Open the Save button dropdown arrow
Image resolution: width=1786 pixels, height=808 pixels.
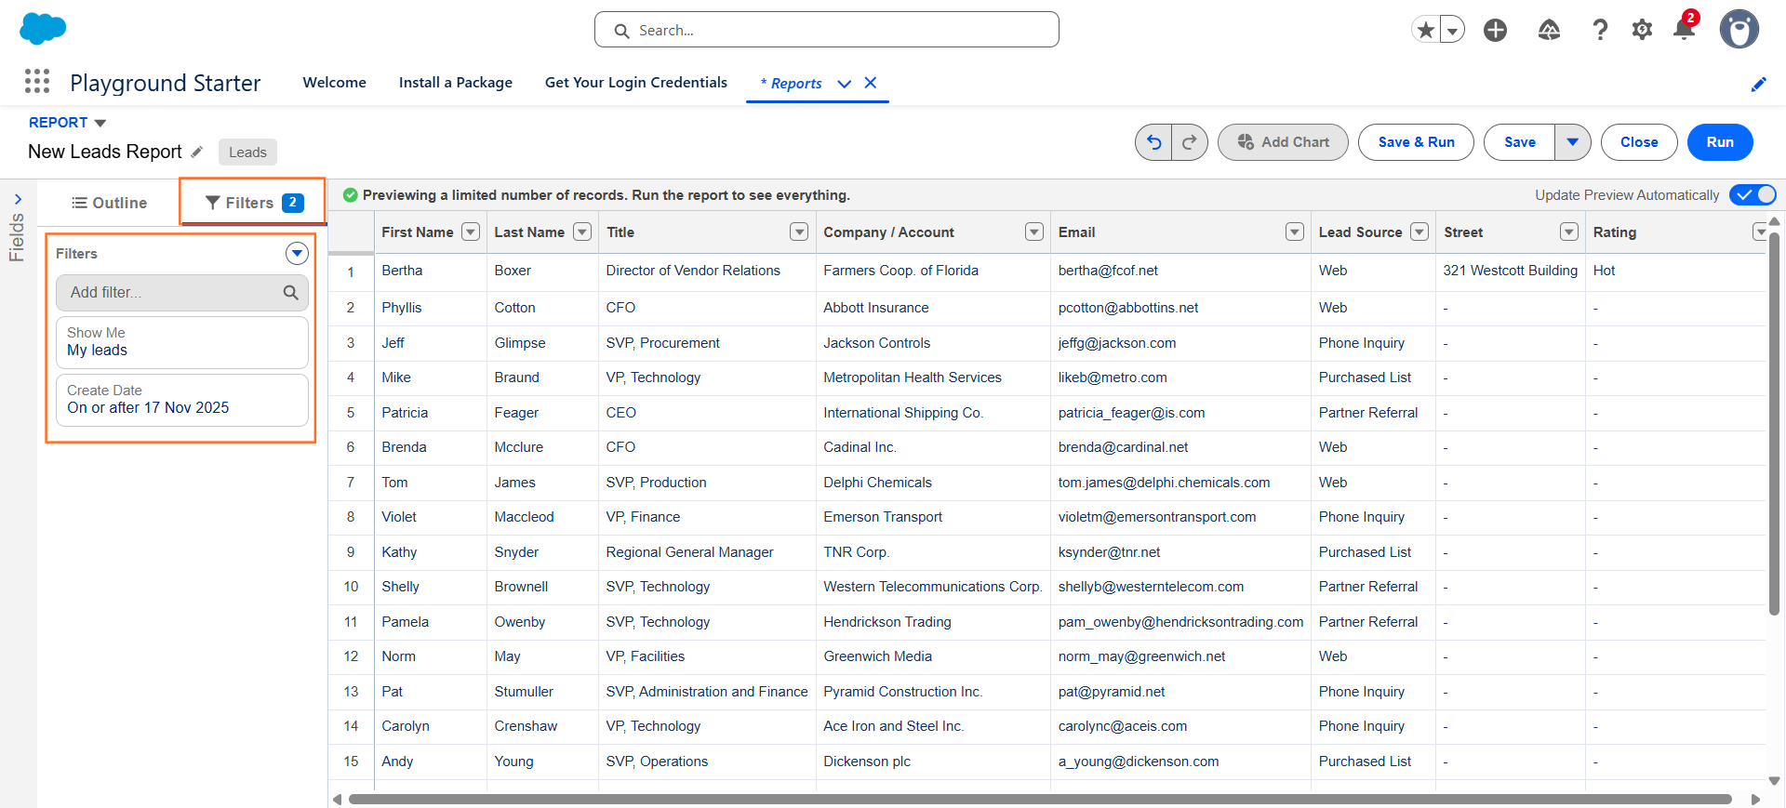point(1572,142)
